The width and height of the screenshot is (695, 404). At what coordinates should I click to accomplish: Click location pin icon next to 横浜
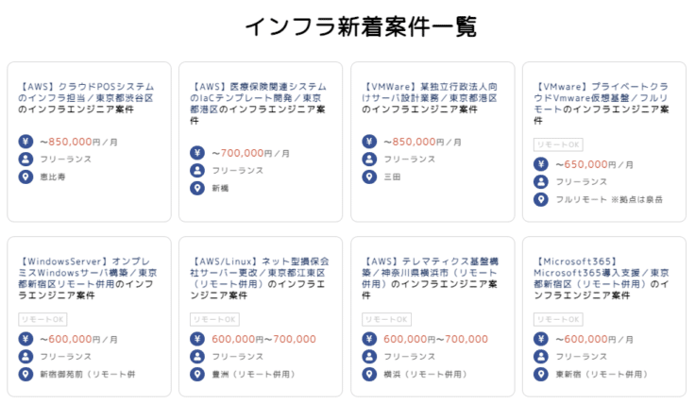coord(369,374)
